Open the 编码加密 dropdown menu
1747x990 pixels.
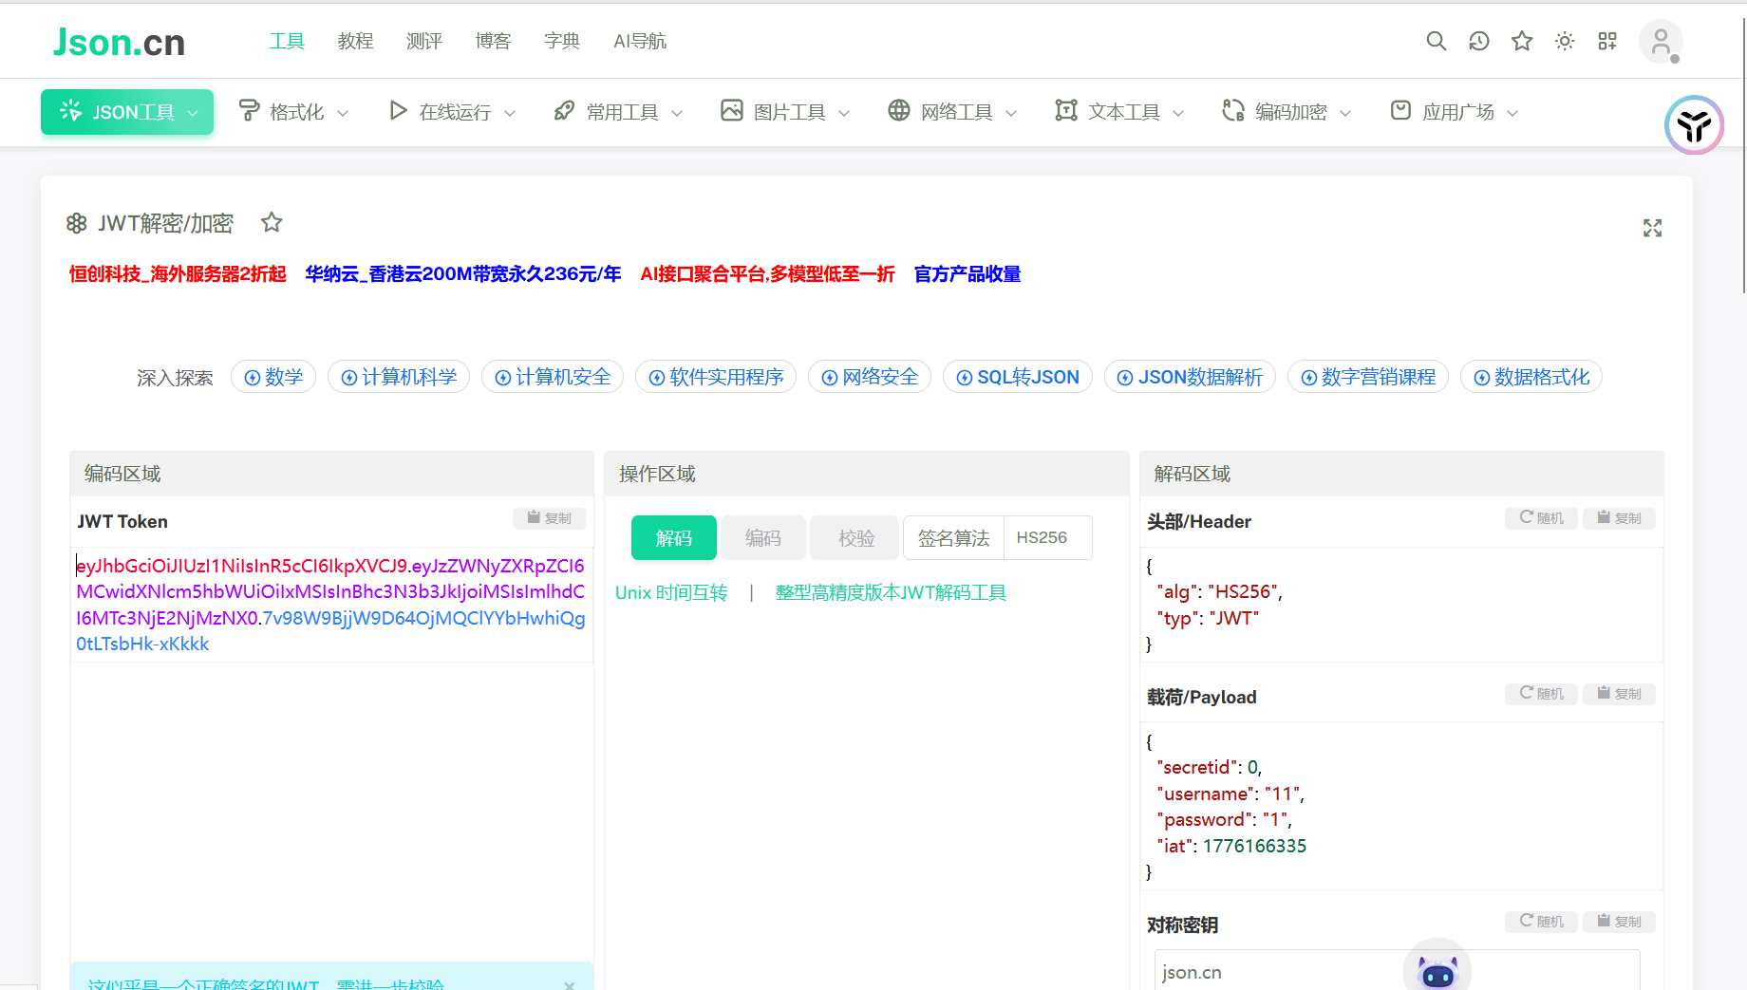[x=1287, y=112]
